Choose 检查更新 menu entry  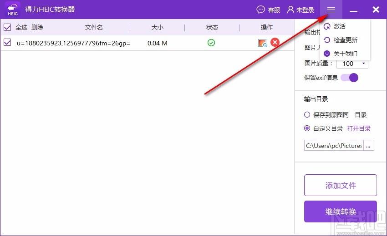[x=345, y=40]
